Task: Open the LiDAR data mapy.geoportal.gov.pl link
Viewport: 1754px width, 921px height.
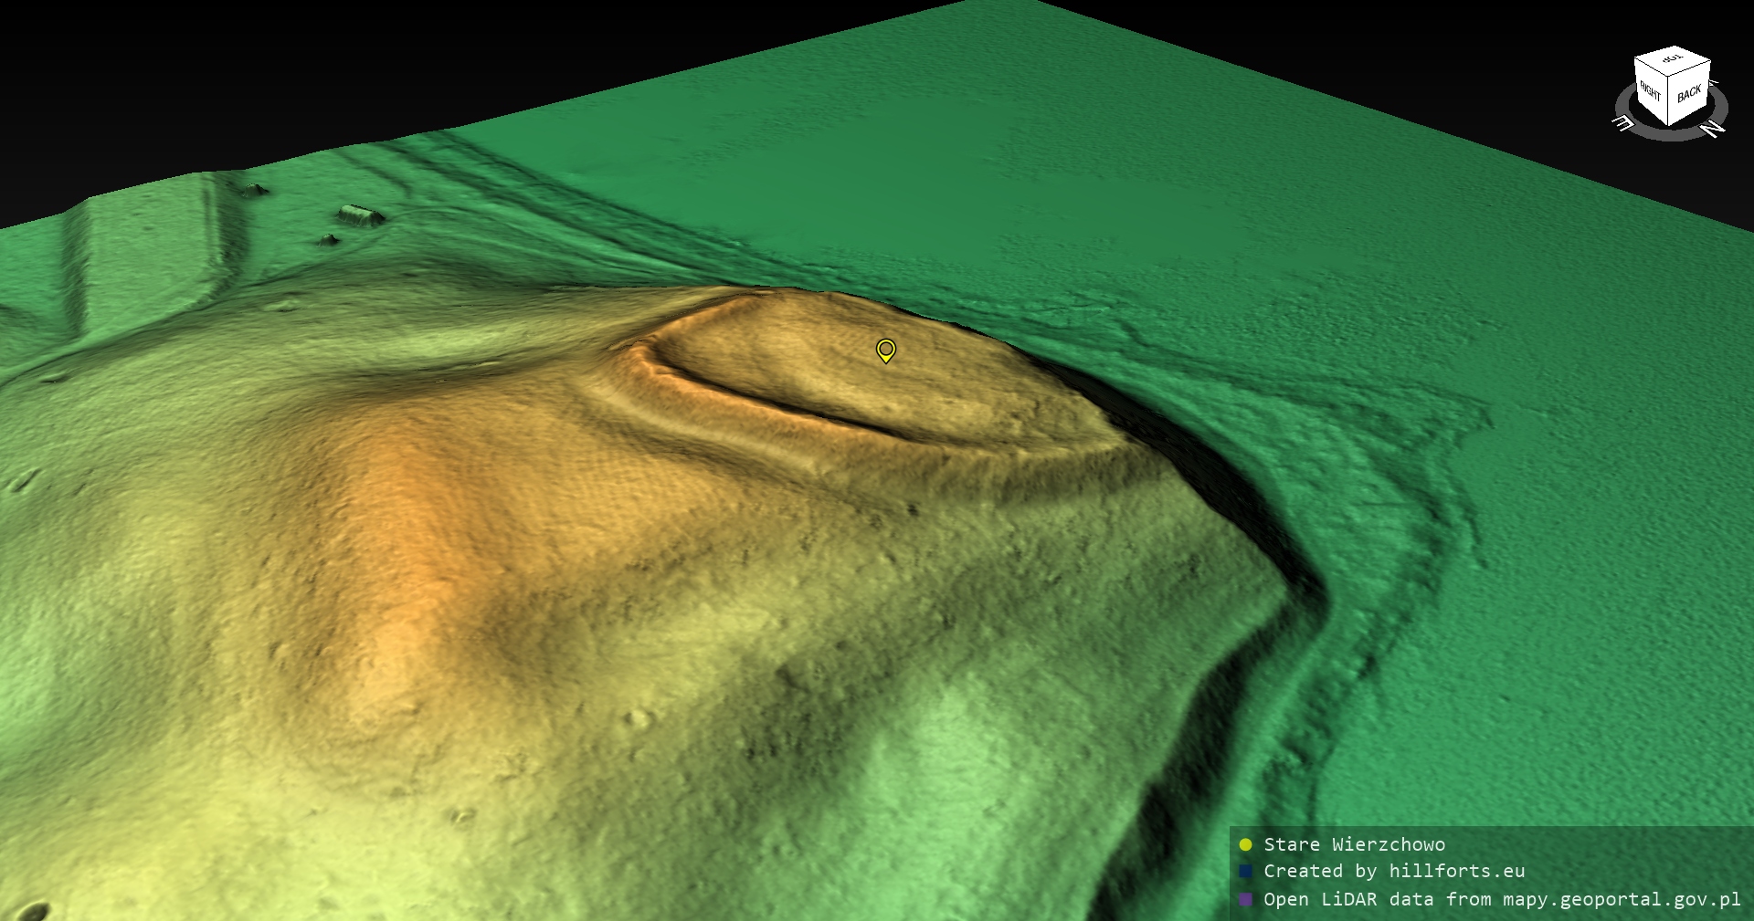Action: (x=1502, y=899)
